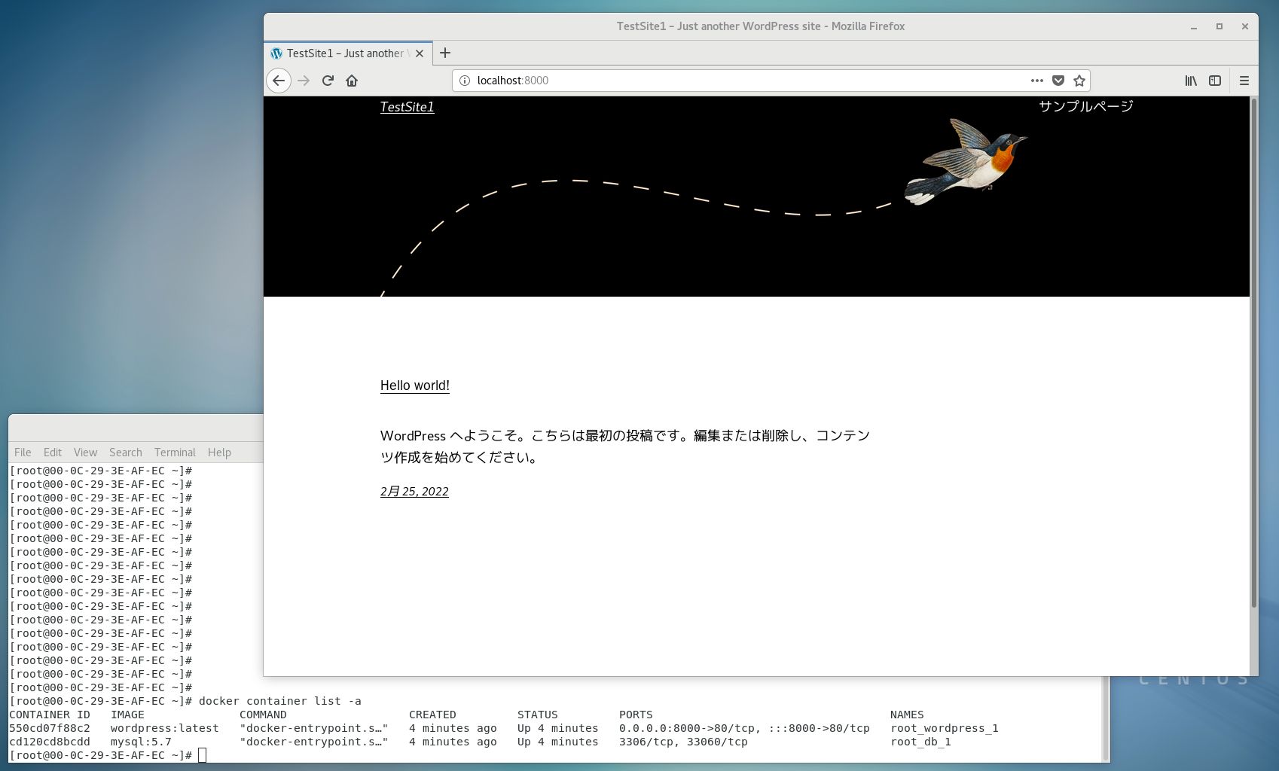1279x771 pixels.
Task: Click 3306/tcp, 33060/tcp ports text
Action: click(683, 742)
